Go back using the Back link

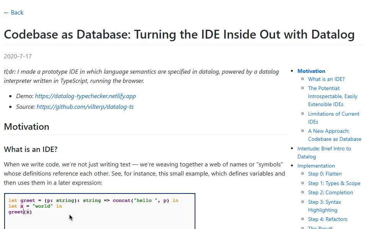(x=14, y=12)
